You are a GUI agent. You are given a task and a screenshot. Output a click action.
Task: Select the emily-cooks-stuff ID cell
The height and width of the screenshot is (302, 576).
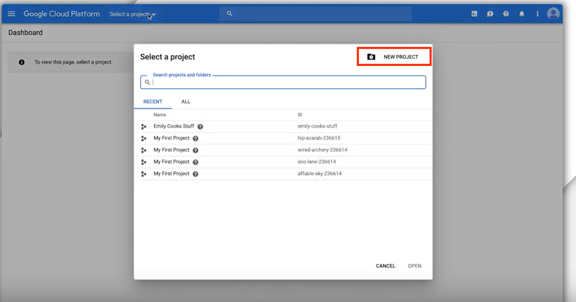click(317, 126)
